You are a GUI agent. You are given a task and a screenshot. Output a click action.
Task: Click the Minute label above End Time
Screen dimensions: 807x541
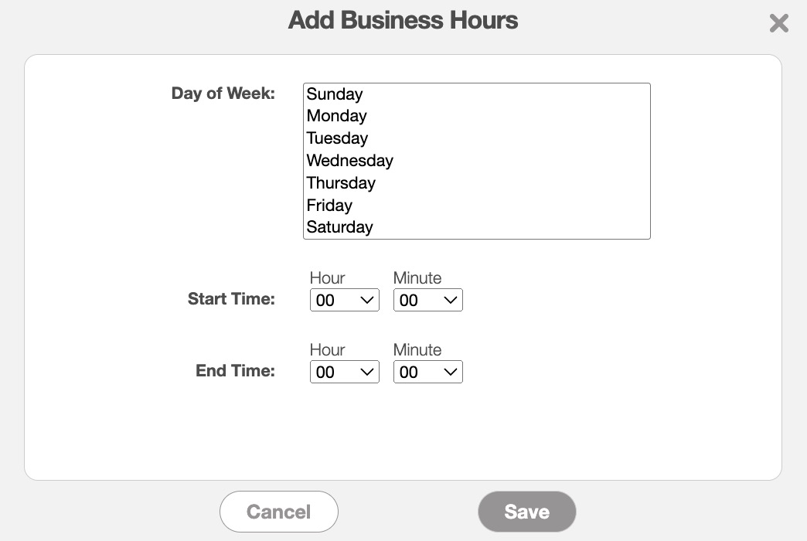pos(417,350)
